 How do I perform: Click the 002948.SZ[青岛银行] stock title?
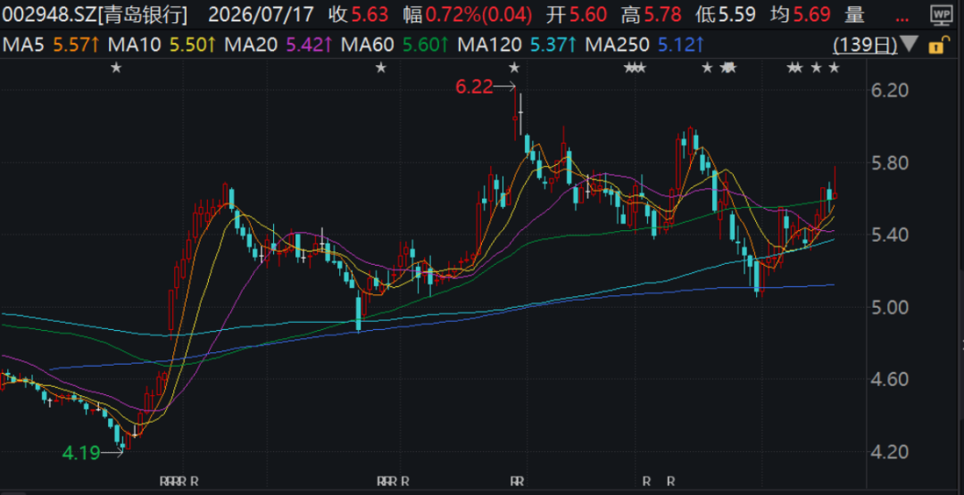[95, 15]
